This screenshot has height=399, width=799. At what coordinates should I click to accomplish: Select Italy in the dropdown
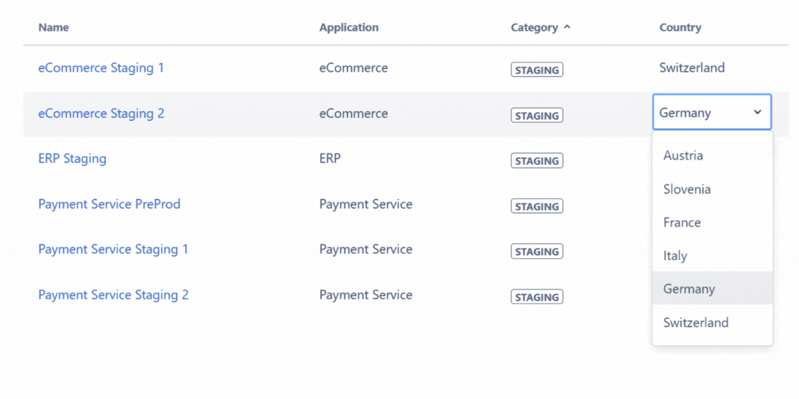coord(675,255)
